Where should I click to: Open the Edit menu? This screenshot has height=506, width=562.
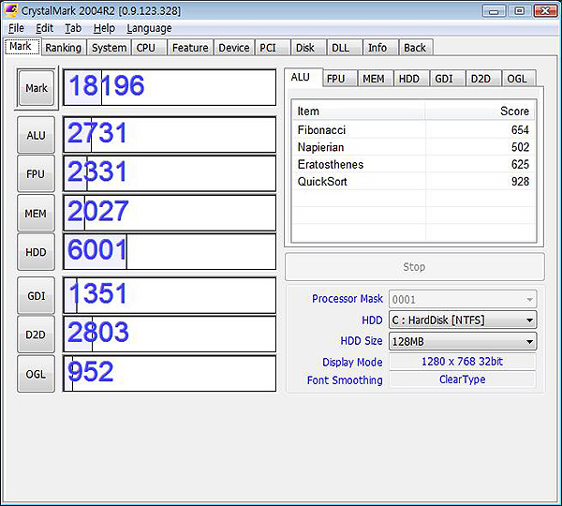(44, 28)
